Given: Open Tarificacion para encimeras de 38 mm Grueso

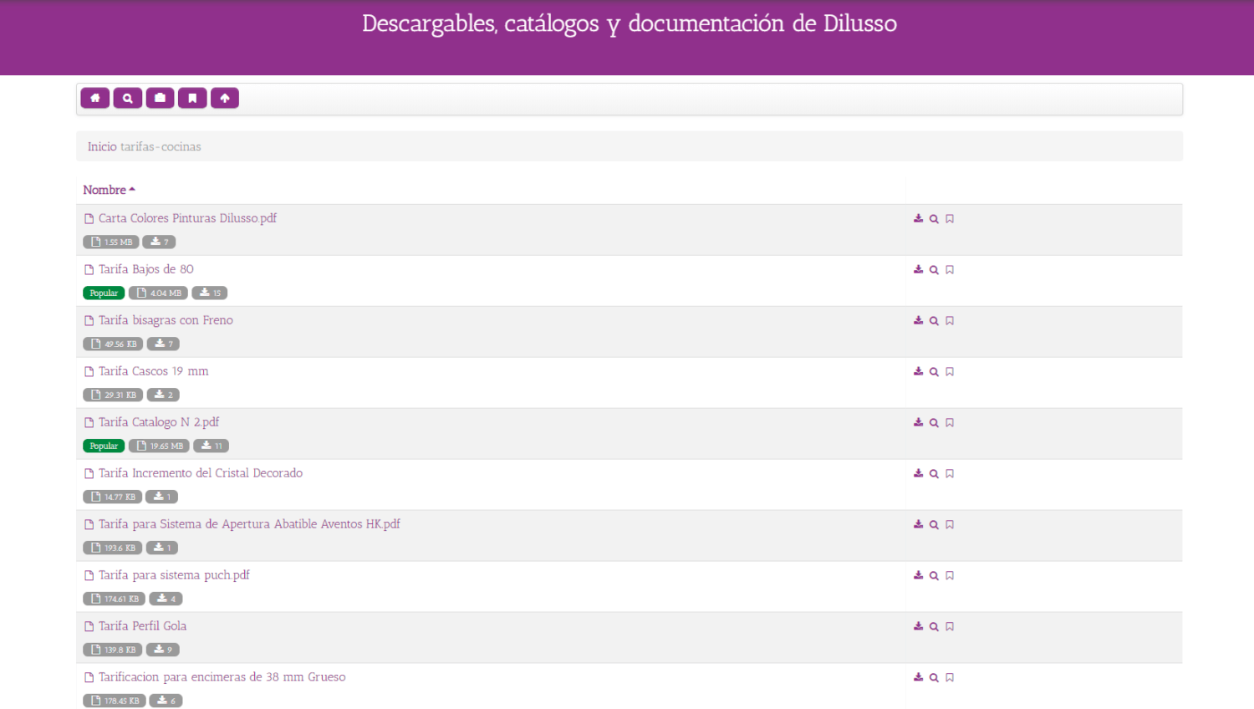Looking at the screenshot, I should pos(222,677).
